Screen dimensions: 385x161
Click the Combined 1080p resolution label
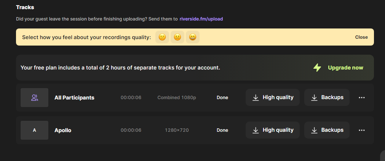pos(177,98)
